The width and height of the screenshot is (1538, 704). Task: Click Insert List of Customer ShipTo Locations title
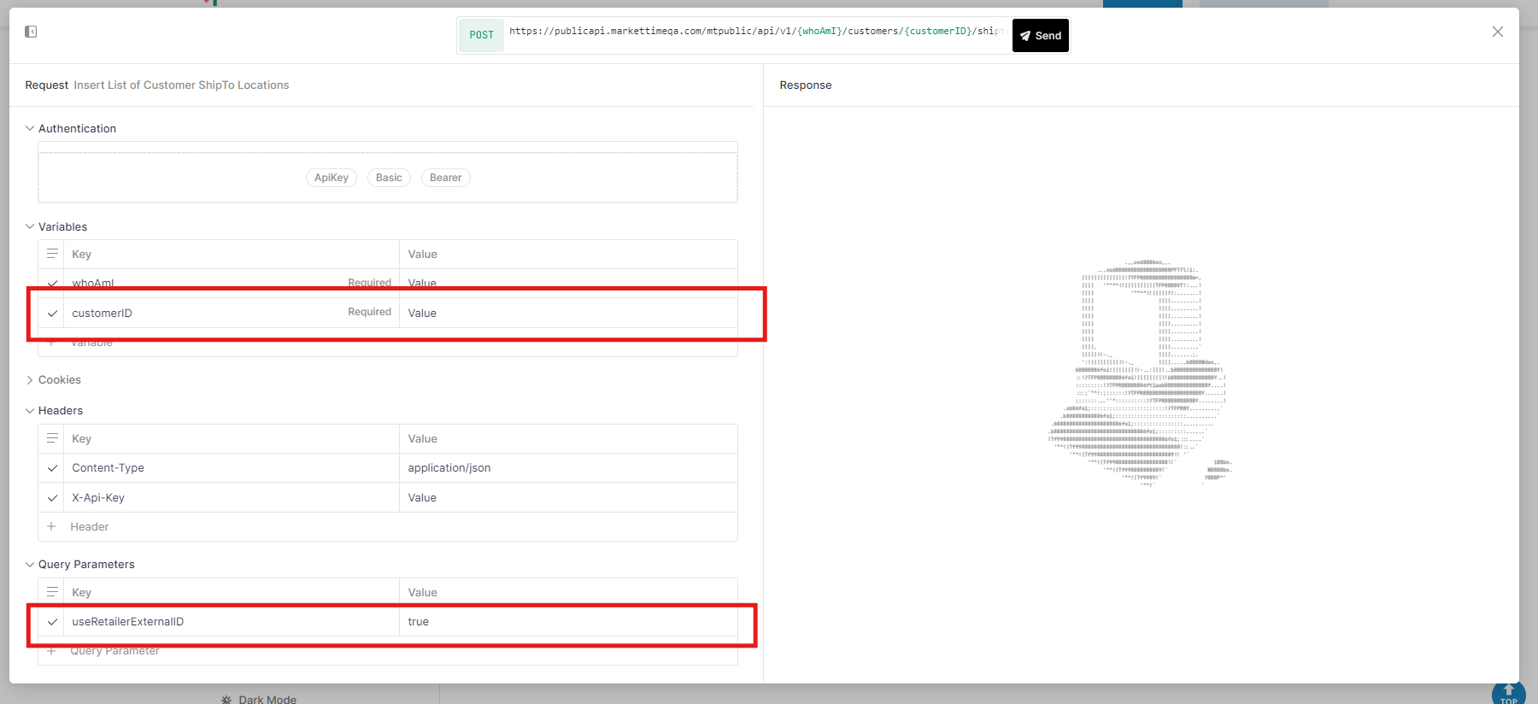pos(181,85)
